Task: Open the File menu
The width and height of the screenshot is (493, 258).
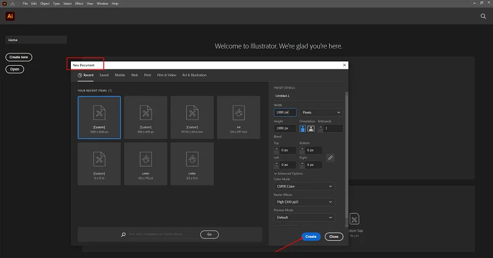Action: pyautogui.click(x=25, y=4)
